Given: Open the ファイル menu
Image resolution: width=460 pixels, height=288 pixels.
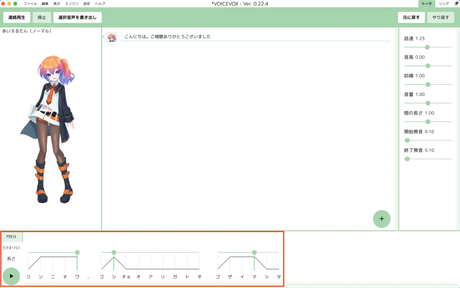Looking at the screenshot, I should click(30, 4).
